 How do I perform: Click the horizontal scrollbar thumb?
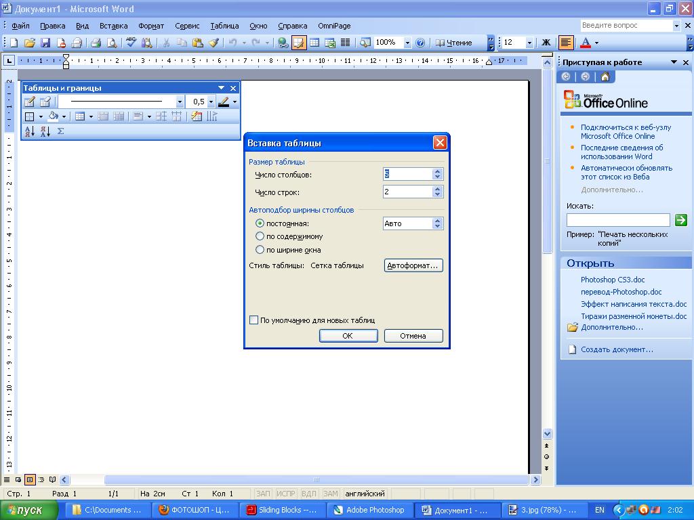[x=316, y=479]
